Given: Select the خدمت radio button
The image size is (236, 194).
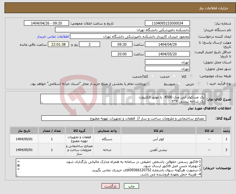Looking at the screenshot, I should pyautogui.click(x=174, y=76).
